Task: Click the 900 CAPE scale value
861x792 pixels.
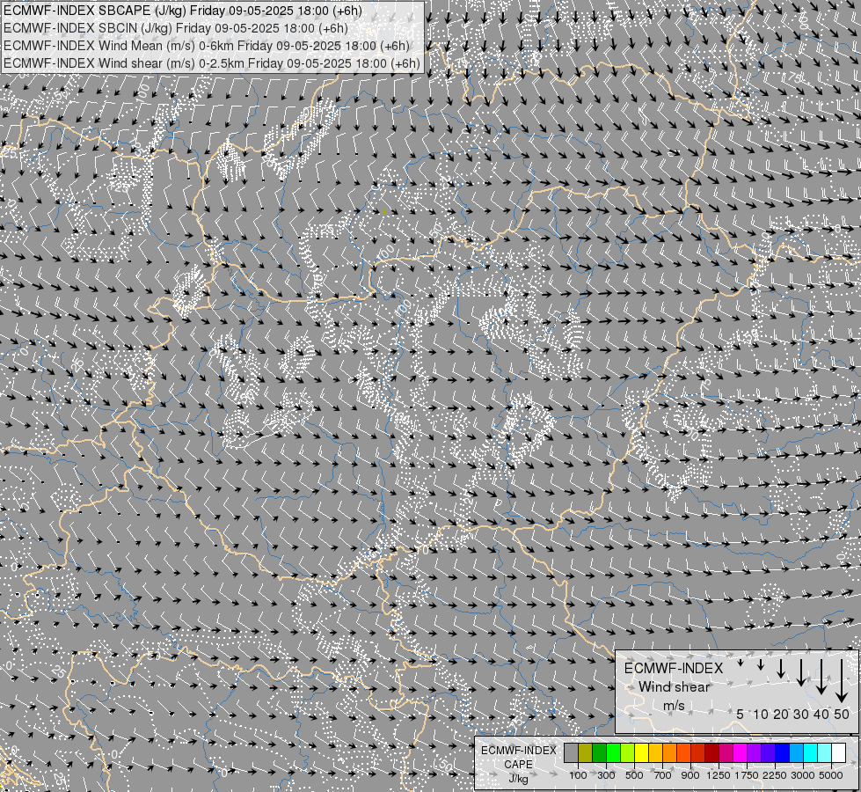Action: (690, 775)
